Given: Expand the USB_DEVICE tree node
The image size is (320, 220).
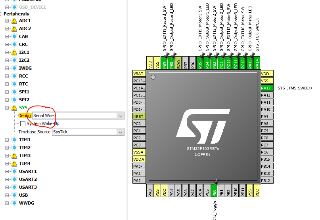Looking at the screenshot, I should tap(7, 8).
